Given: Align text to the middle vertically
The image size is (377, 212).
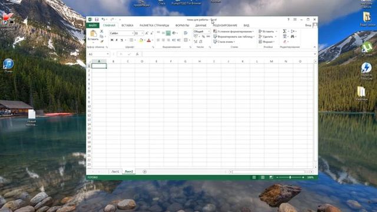Looking at the screenshot, I should pyautogui.click(x=163, y=33).
